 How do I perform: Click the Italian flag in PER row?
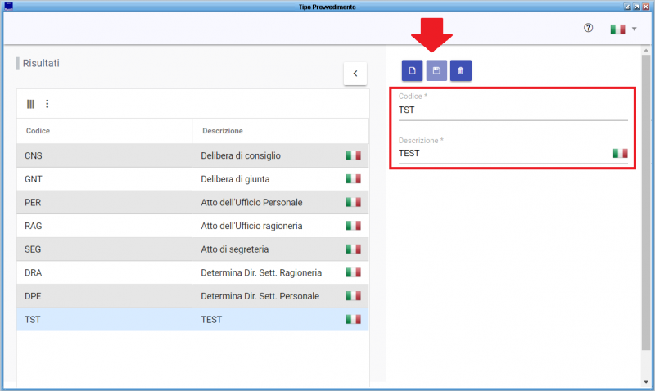[354, 202]
